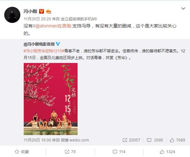This screenshot has height=157, width=190.
Task: Like the post with 1324 thumbs-up
Action: point(167,152)
